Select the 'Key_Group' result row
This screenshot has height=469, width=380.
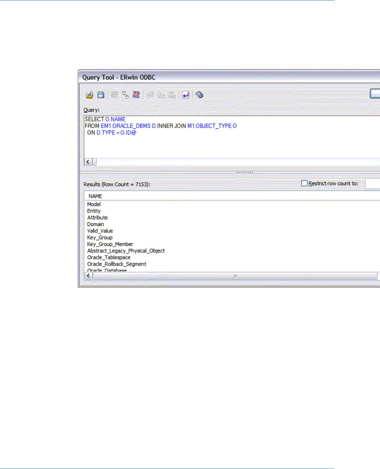tap(100, 238)
